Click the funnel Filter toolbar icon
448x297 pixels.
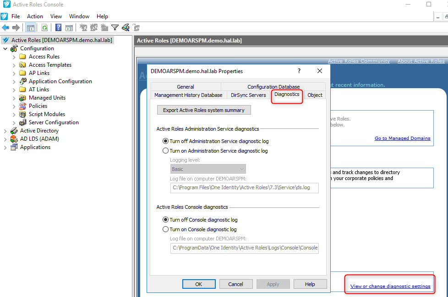click(115, 28)
